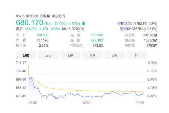Select the 1年 range tab
Image resolution: width=169 pixels, height=113 pixels.
tap(137, 55)
